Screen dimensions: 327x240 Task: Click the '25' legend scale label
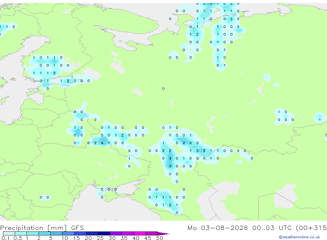click(100, 238)
